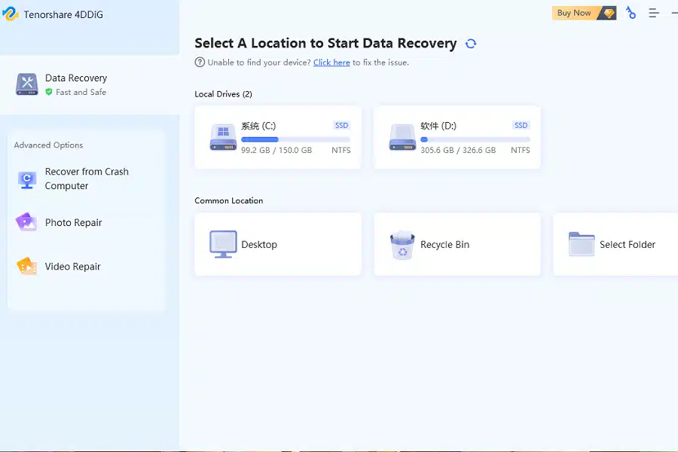Open the Video Repair option

pos(72,267)
